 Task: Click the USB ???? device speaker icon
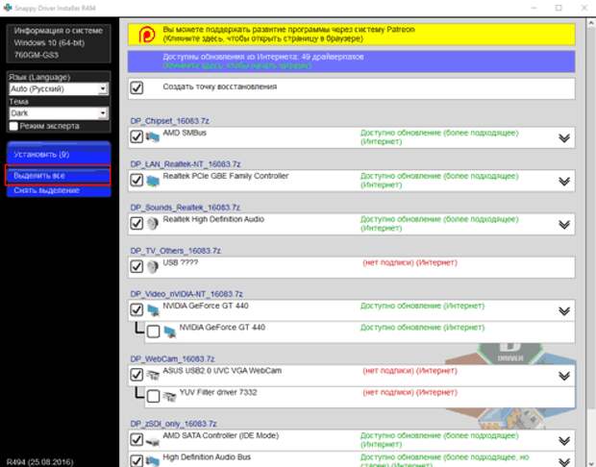153,267
